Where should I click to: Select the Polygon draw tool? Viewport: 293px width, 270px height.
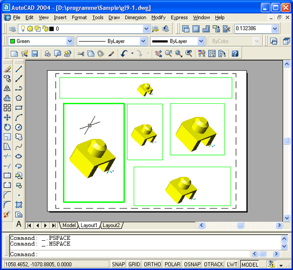19,98
